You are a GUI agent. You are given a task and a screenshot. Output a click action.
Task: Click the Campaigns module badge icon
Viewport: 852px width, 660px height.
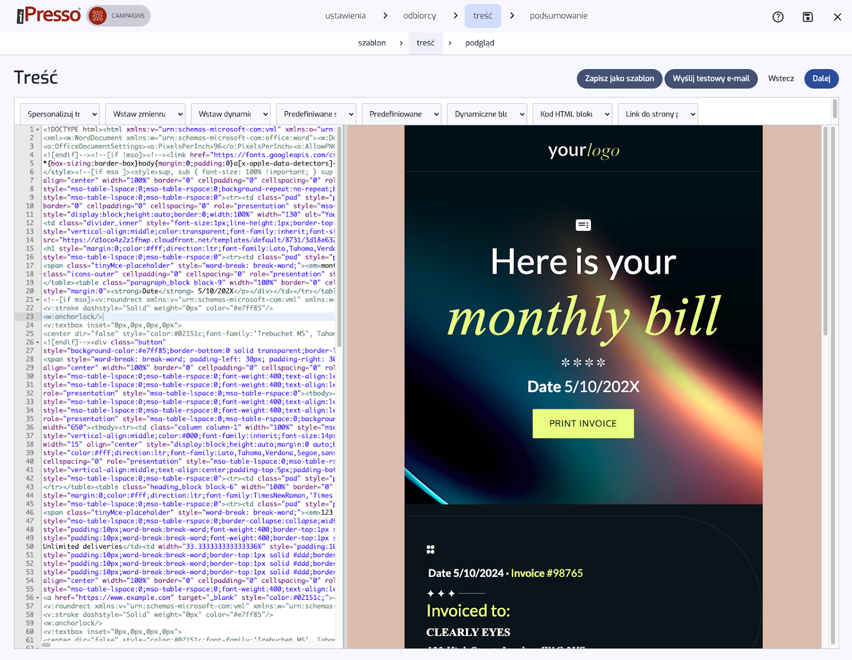[x=97, y=16]
